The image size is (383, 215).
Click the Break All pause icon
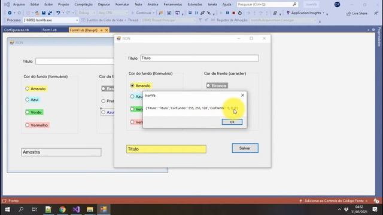227,13
